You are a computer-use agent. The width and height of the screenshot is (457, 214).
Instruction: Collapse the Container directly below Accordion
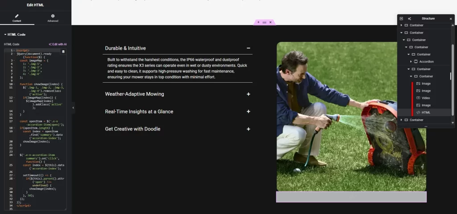point(409,69)
